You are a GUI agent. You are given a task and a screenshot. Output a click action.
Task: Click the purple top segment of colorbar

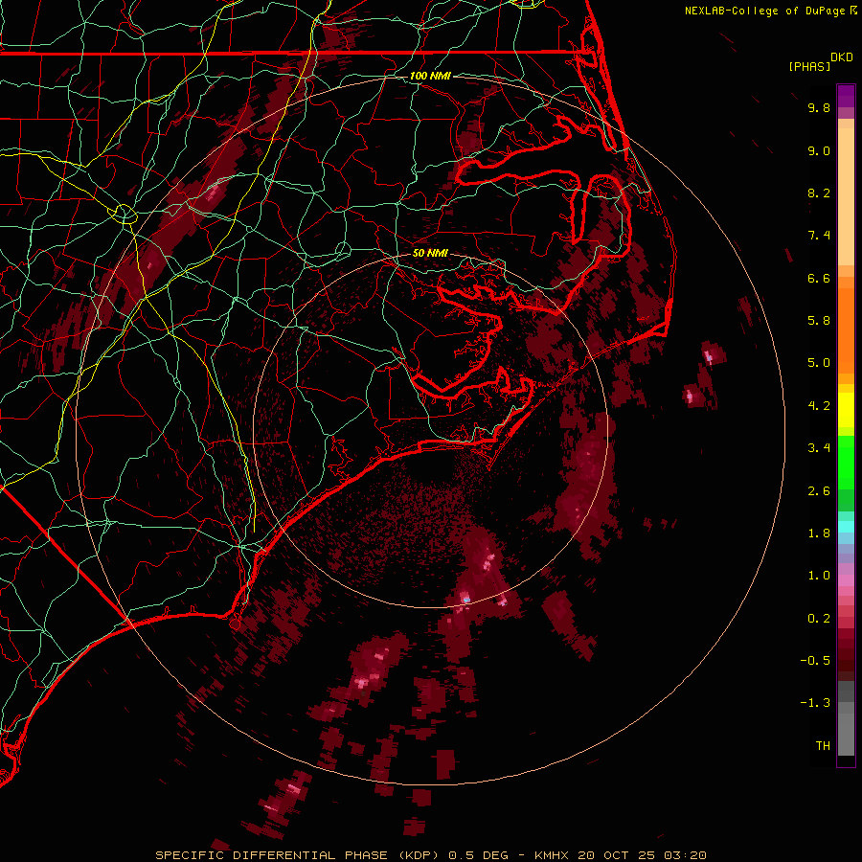tap(846, 96)
